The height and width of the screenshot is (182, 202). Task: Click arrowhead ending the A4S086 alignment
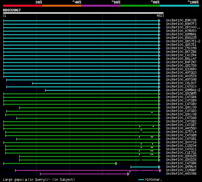click(x=128, y=174)
